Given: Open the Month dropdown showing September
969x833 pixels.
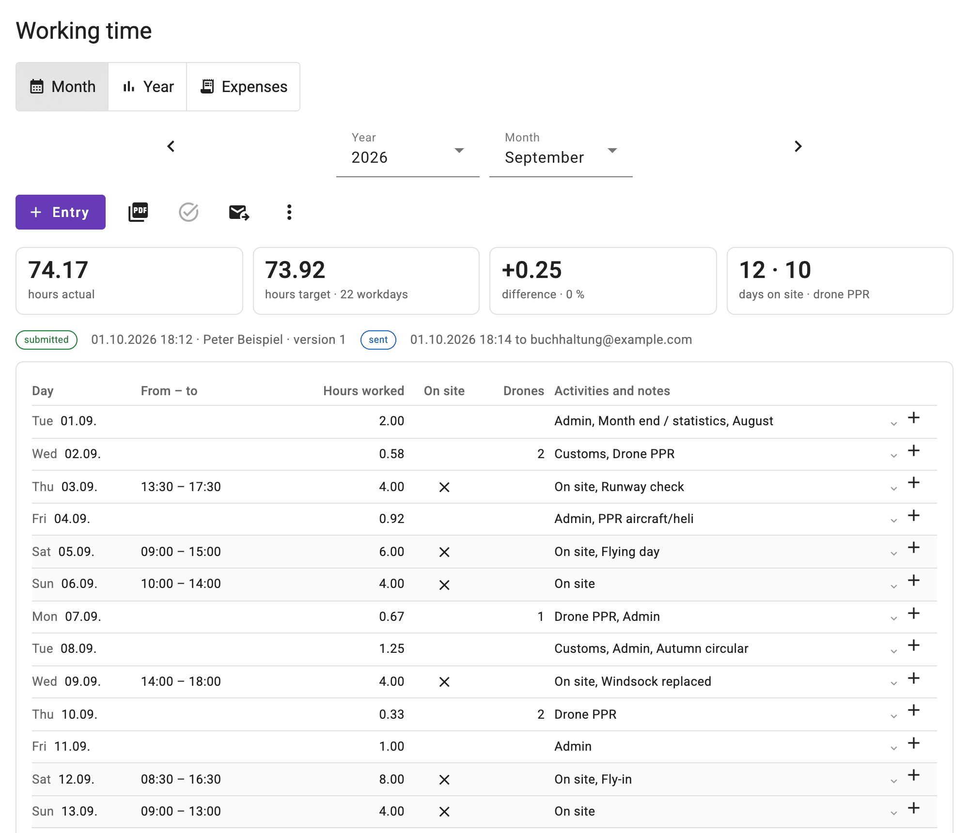Looking at the screenshot, I should tap(561, 152).
